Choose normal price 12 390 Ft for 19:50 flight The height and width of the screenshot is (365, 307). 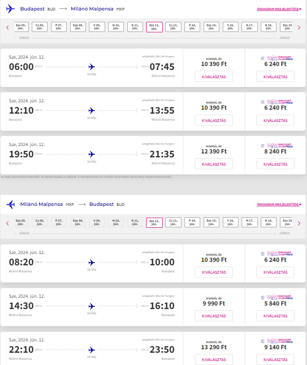[x=214, y=164]
